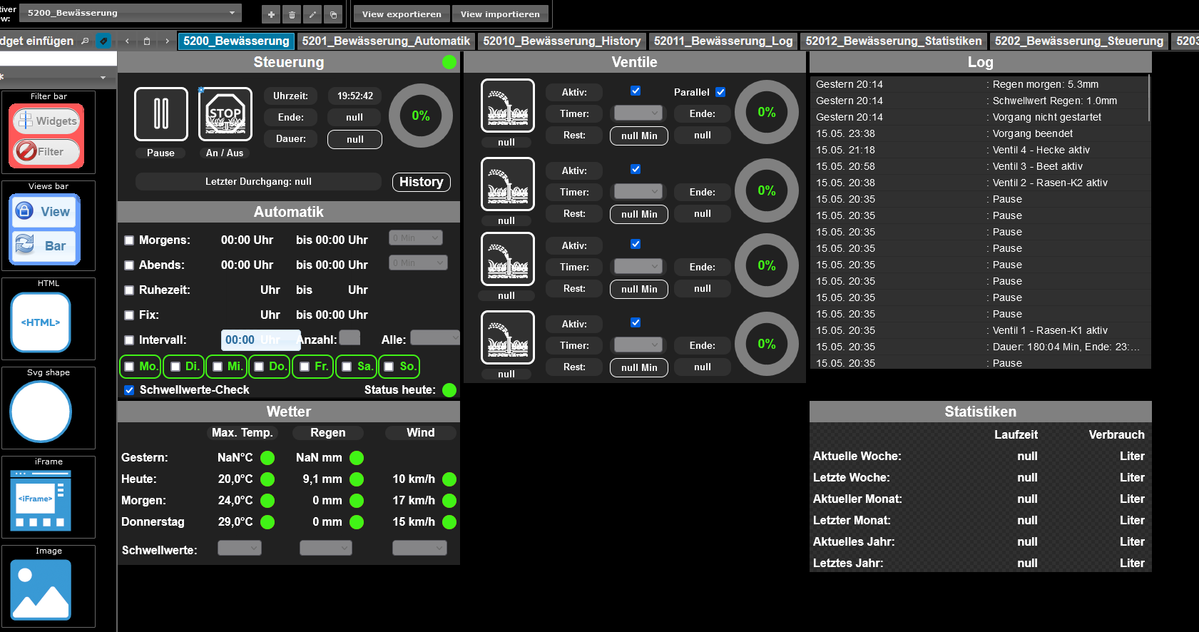Switch to 52012_Bewässerung_Statistiken tab
Image resolution: width=1199 pixels, height=632 pixels.
(894, 41)
